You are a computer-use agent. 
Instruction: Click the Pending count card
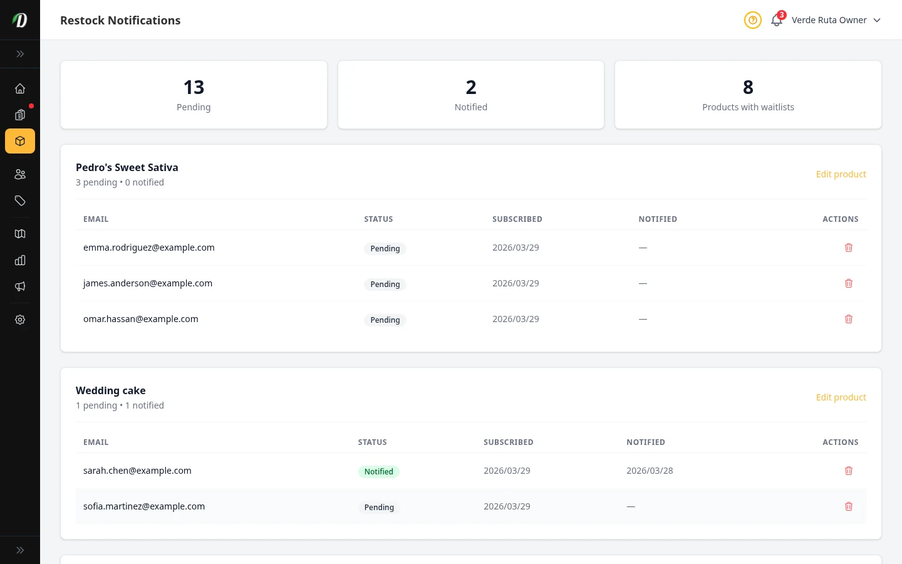(x=194, y=95)
